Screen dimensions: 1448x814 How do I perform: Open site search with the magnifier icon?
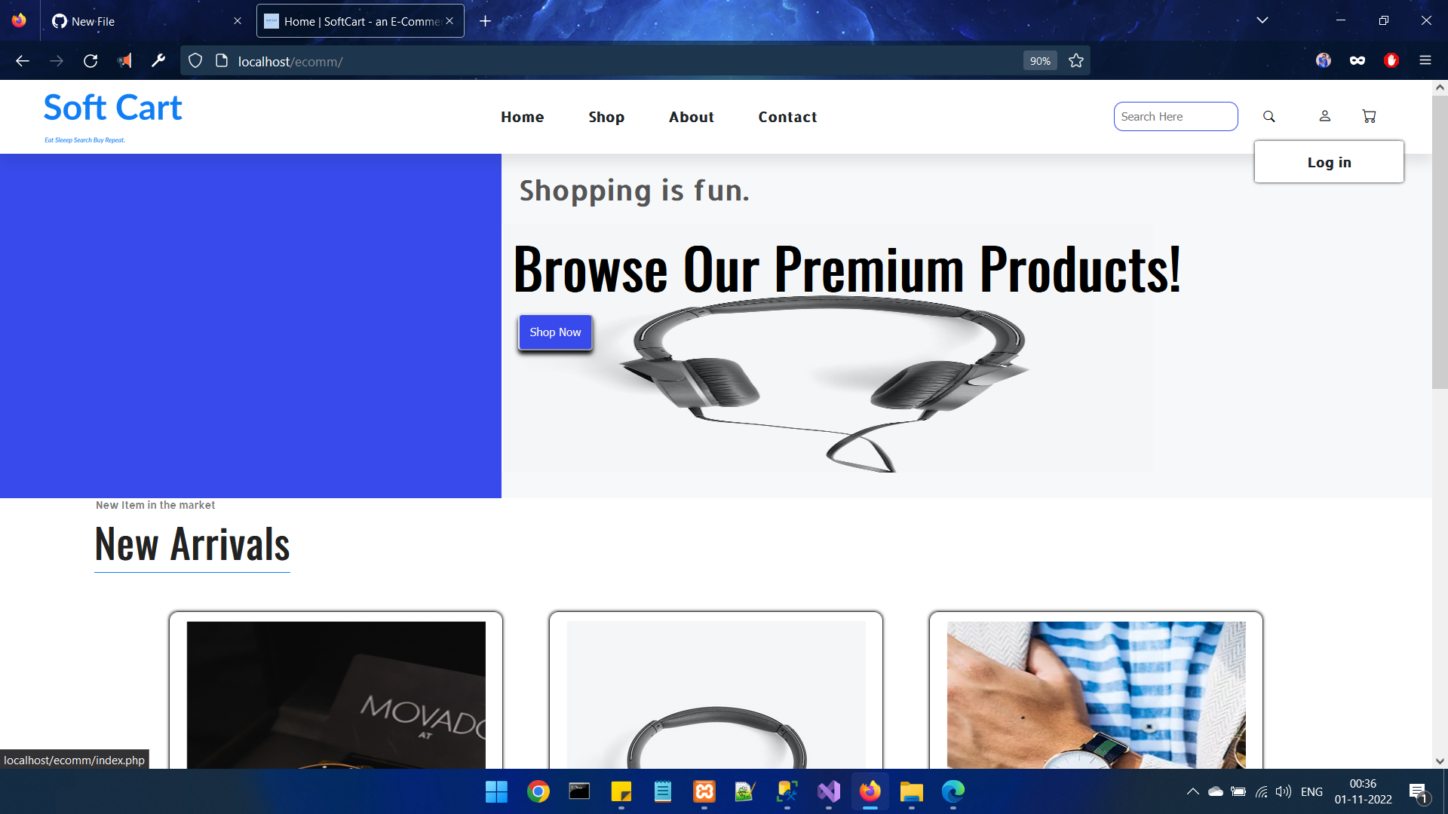coord(1269,116)
